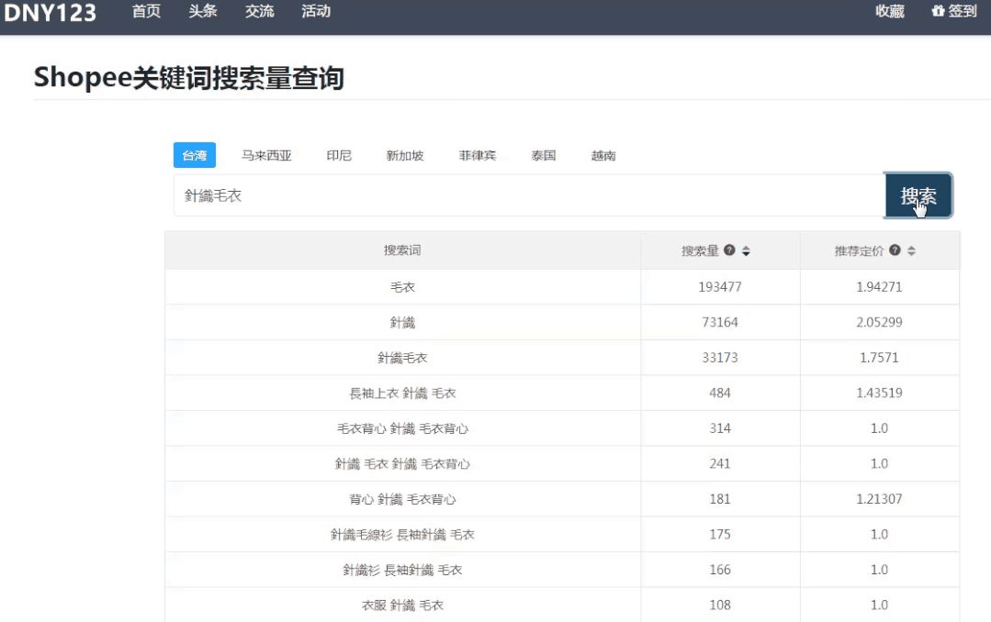This screenshot has width=991, height=622.
Task: Click the help icon beside 推荐定价
Action: 895,250
